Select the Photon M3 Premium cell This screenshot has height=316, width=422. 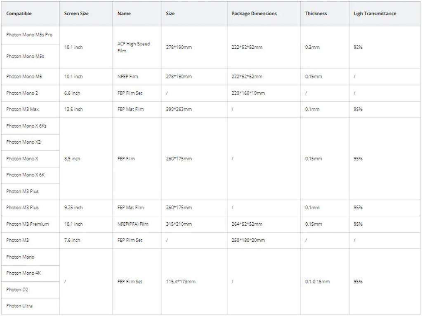click(x=30, y=224)
